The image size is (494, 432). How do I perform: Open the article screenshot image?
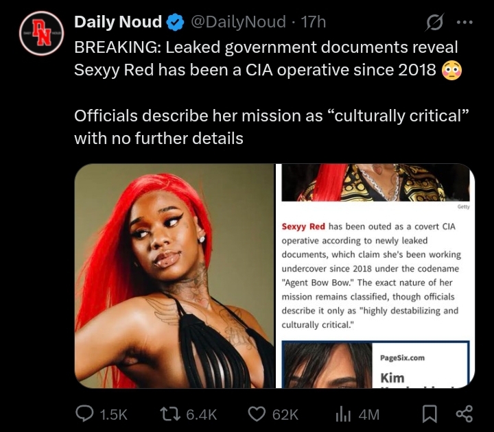(x=375, y=276)
